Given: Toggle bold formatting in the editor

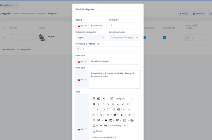Looking at the screenshot, I should [94, 104].
